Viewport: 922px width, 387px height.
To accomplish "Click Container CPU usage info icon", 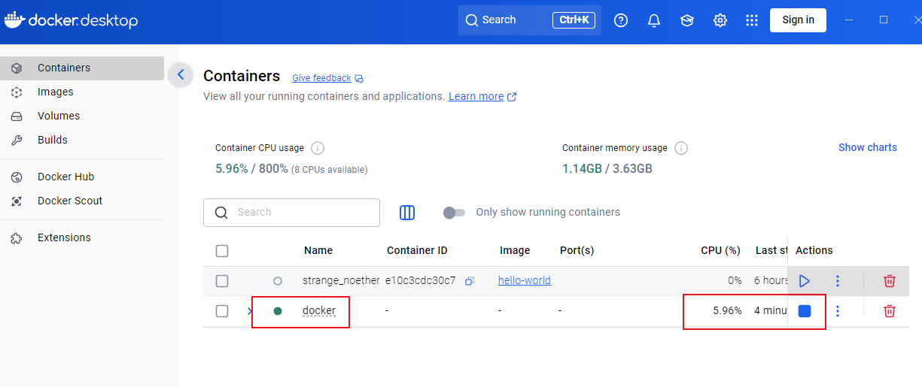I will (x=318, y=148).
